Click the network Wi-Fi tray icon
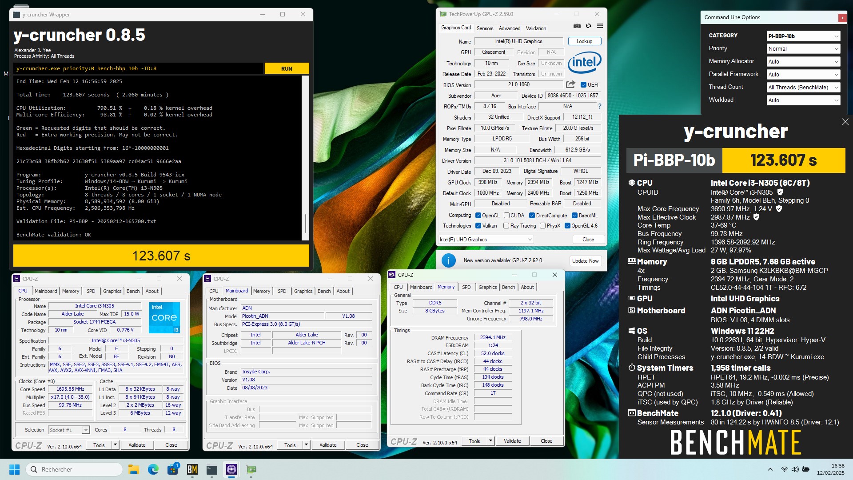Image resolution: width=853 pixels, height=480 pixels. [x=785, y=469]
